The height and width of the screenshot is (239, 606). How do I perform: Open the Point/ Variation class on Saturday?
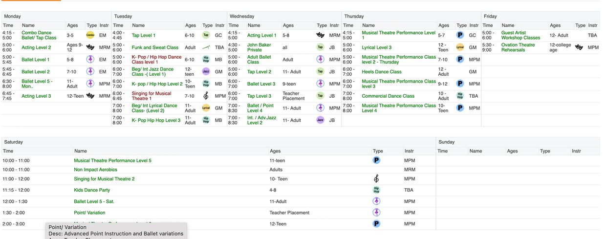pyautogui.click(x=89, y=213)
